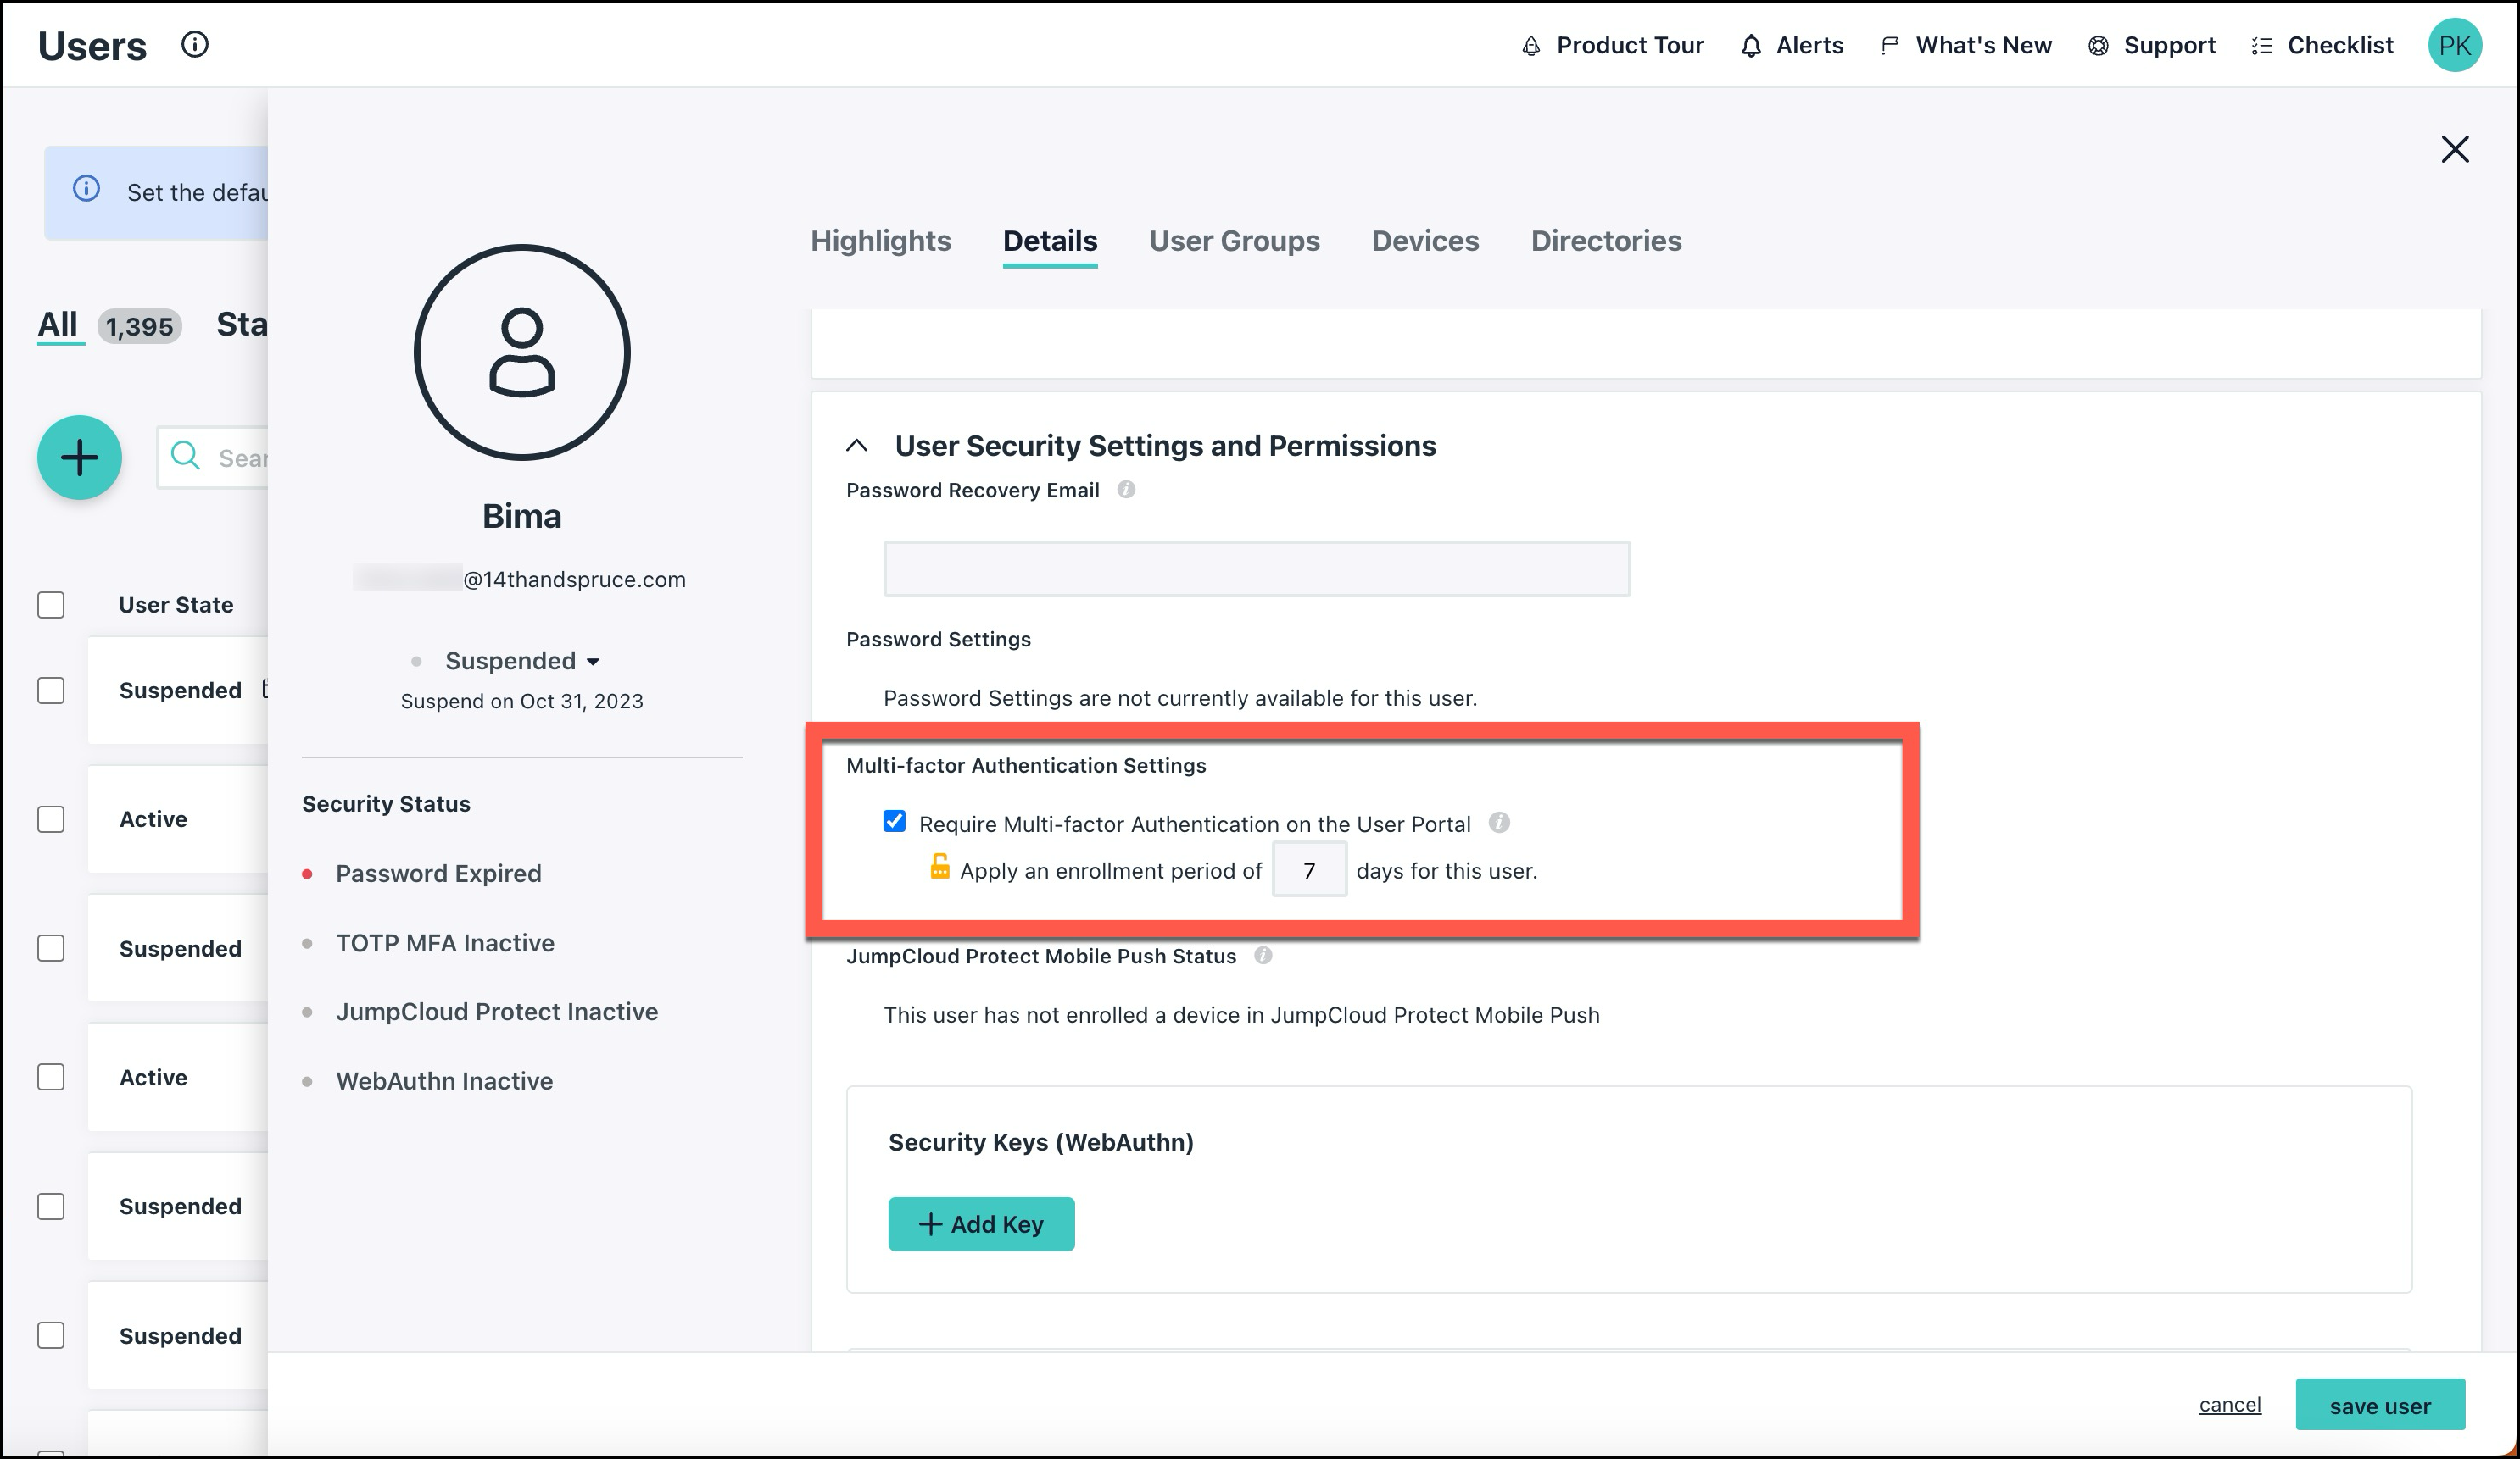Screen dimensions: 2520x1459
Task: Switch to the Devices tab
Action: [x=1424, y=241]
